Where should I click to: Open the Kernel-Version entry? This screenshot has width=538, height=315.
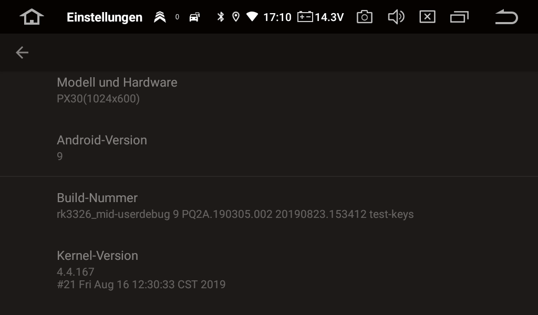click(269, 270)
